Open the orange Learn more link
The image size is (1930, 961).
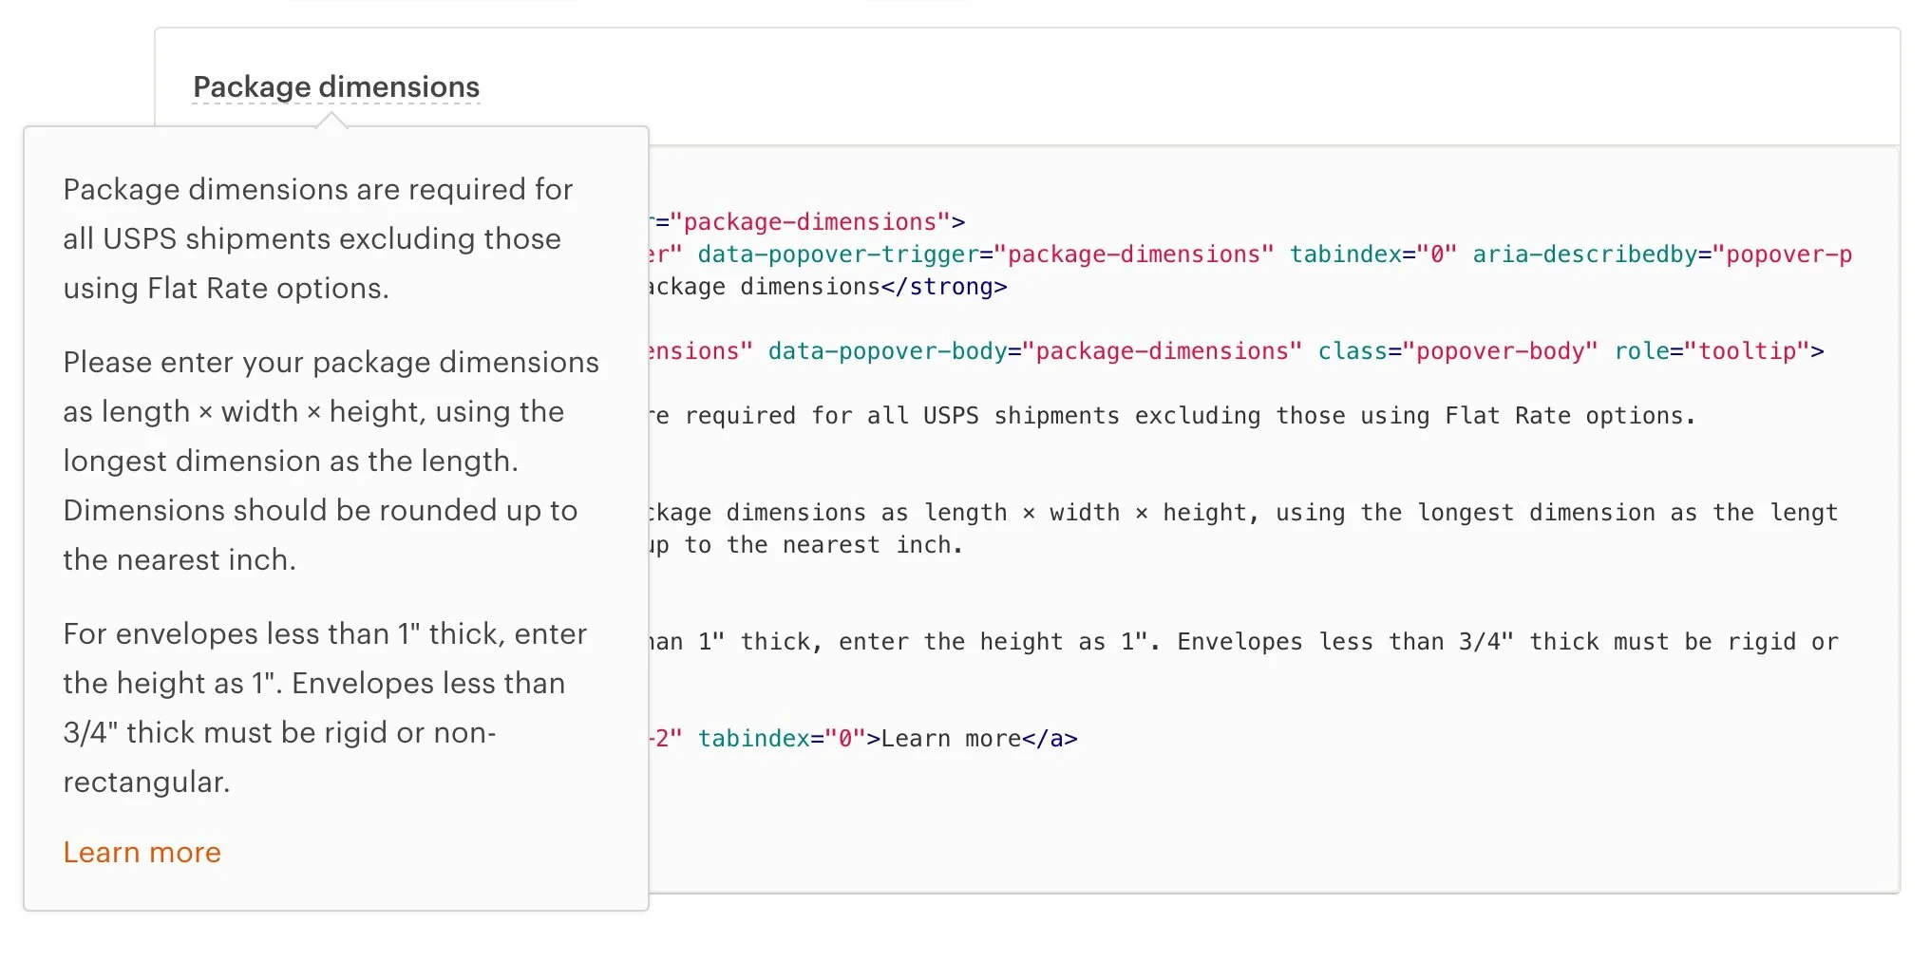[x=142, y=852]
